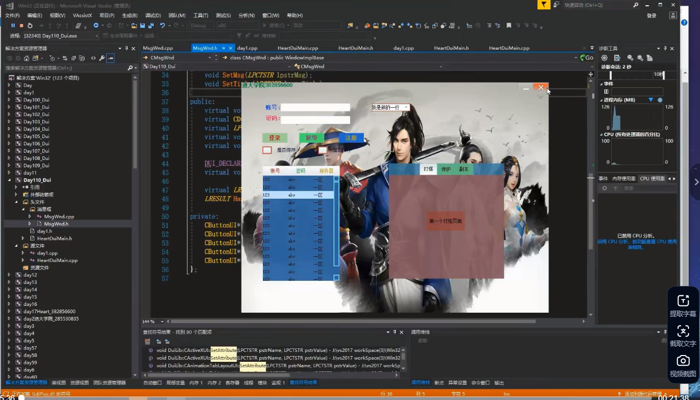Open the 断点 breakpoints tab
Image resolution: width=700 pixels, height=400 pixels.
439,383
